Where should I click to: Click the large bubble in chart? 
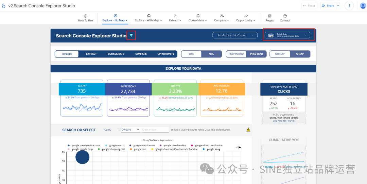tap(82, 157)
